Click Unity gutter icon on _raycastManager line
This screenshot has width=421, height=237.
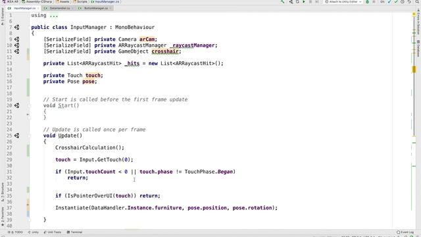pyautogui.click(x=16, y=45)
